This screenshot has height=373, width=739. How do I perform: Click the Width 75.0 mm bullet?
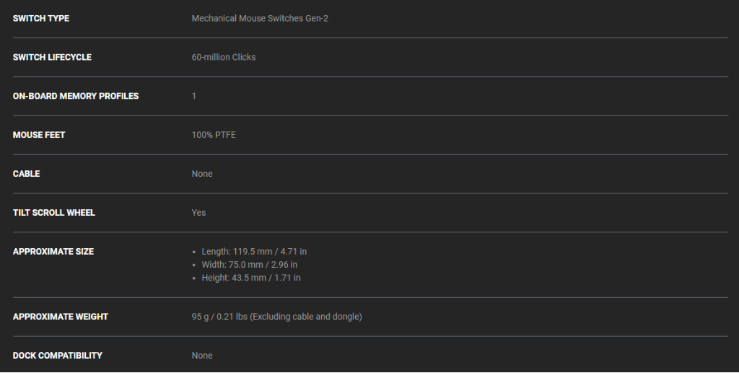(x=250, y=265)
